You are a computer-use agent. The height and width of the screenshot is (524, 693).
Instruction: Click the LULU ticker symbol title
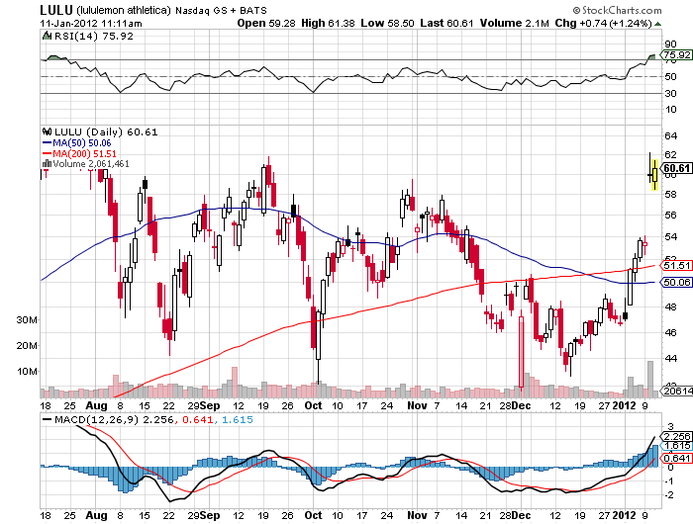pyautogui.click(x=56, y=10)
